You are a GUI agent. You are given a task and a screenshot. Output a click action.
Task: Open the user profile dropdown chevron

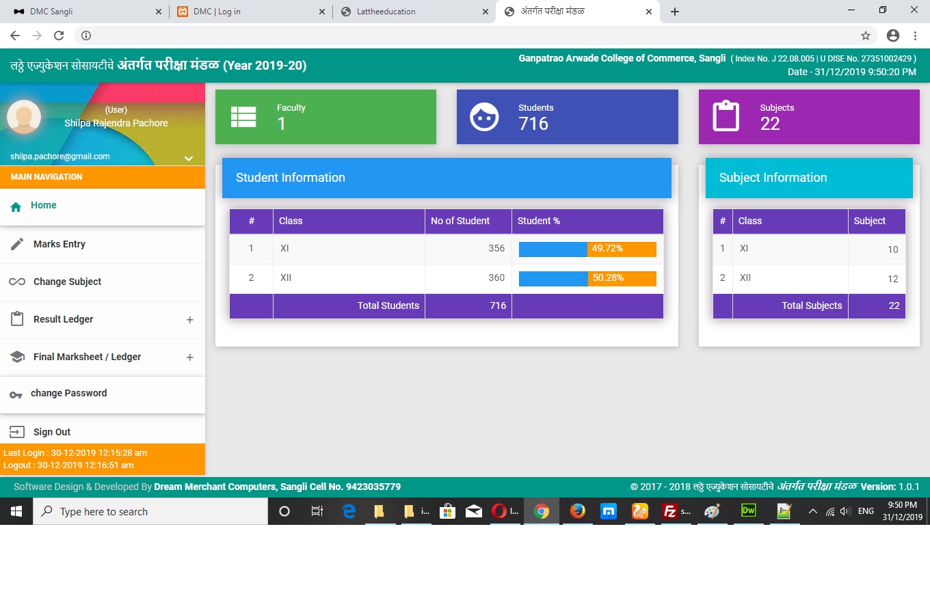[x=189, y=159]
